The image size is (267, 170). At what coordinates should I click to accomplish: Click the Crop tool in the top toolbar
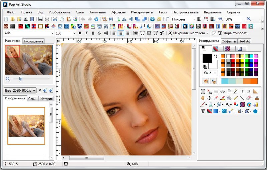coord(104,19)
